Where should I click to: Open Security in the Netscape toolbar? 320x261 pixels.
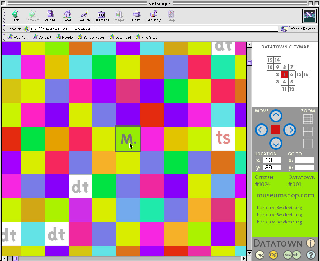[x=153, y=16]
